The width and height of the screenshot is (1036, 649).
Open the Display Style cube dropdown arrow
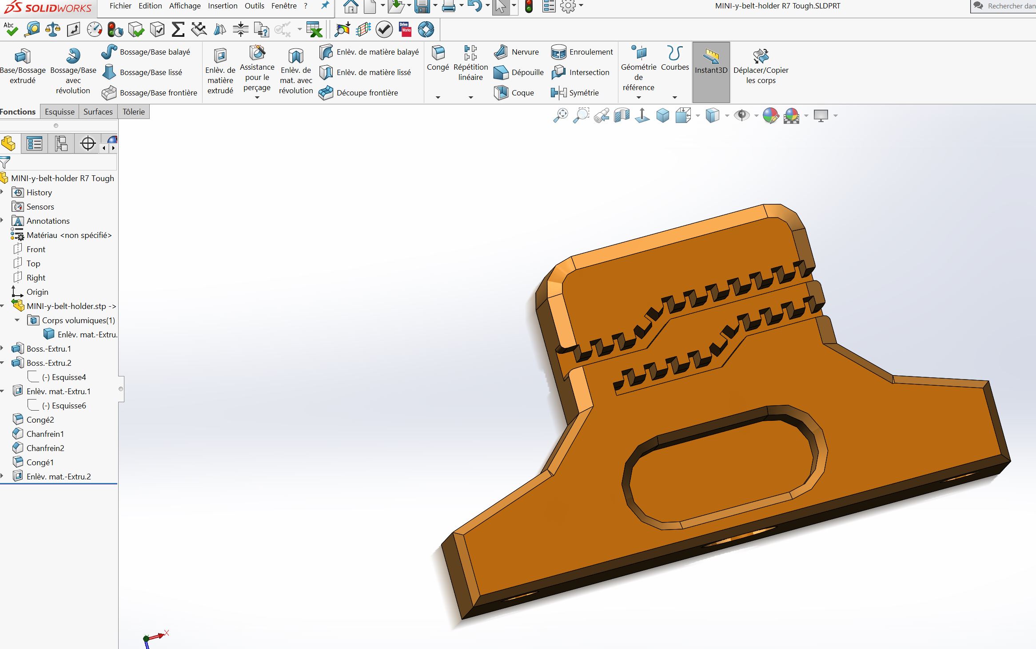click(x=727, y=116)
